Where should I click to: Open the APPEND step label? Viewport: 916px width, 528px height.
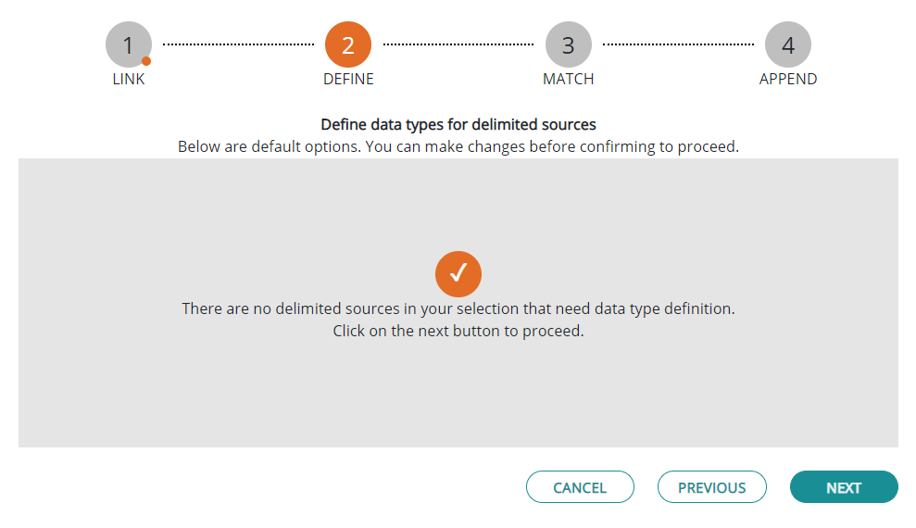pyautogui.click(x=788, y=79)
